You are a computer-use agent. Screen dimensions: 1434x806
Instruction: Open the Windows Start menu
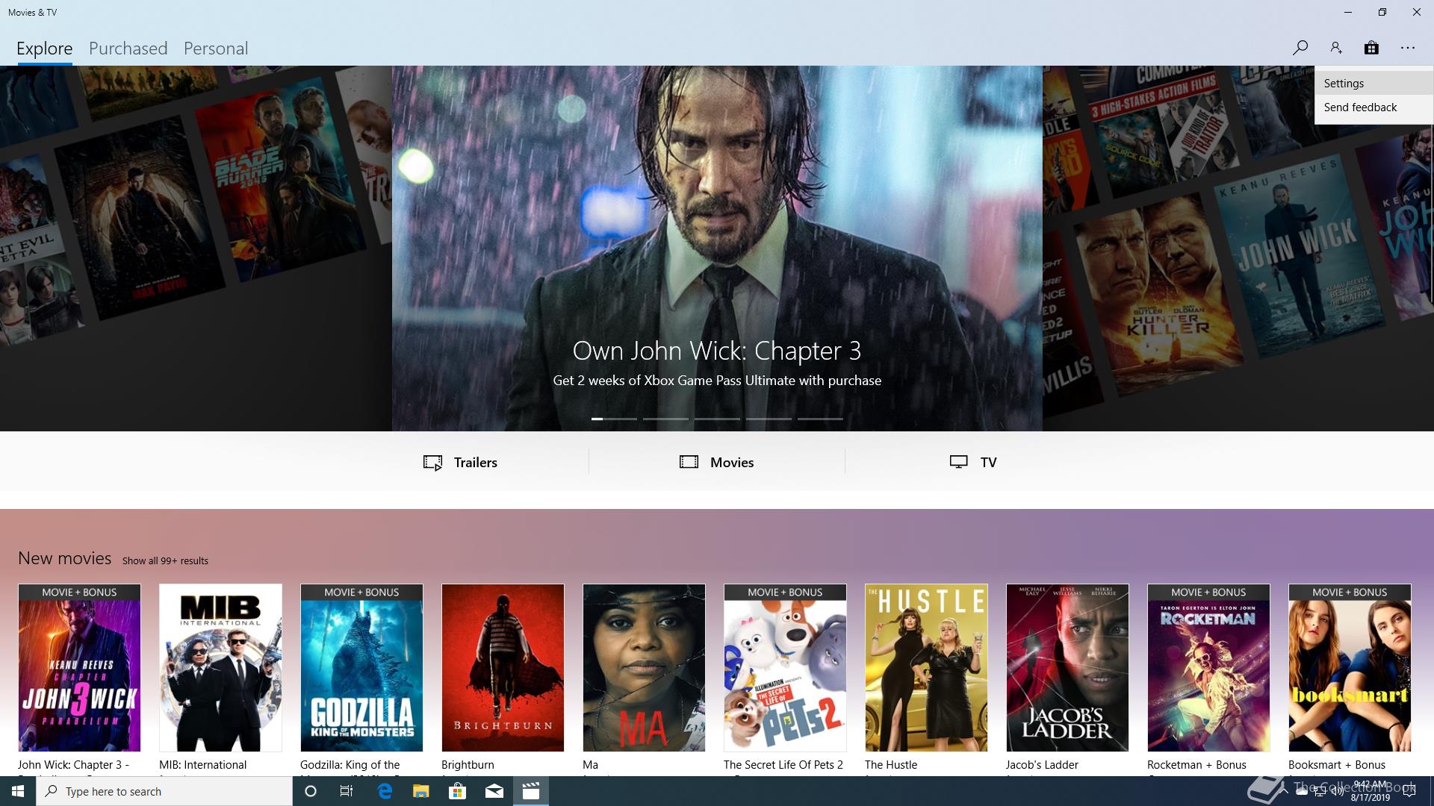18,791
